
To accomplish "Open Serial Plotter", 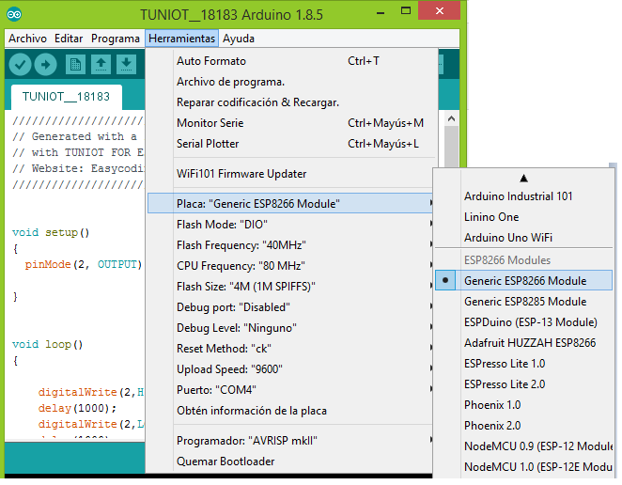I will [289, 144].
